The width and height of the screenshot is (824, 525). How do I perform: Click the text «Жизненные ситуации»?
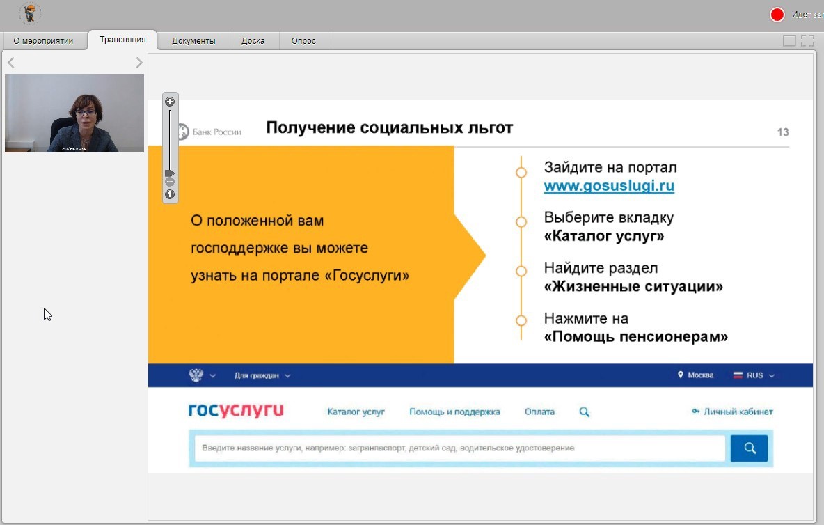tap(633, 286)
